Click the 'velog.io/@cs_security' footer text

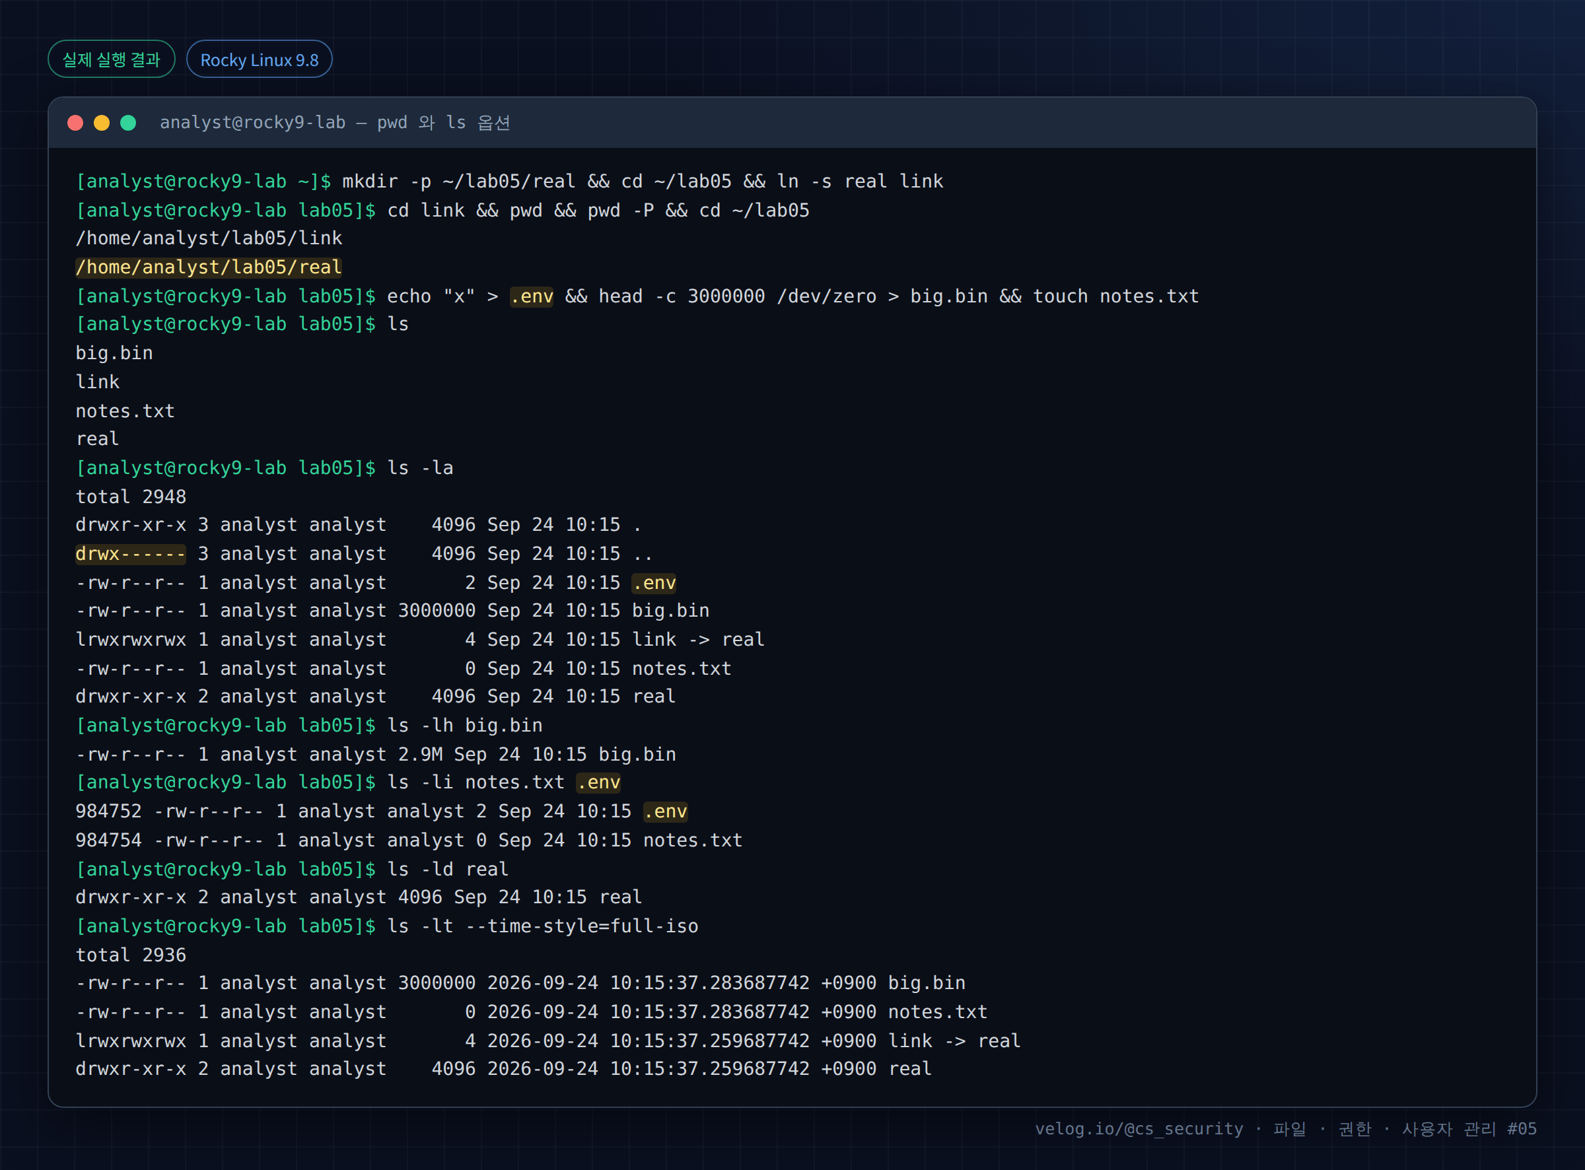click(x=1139, y=1129)
